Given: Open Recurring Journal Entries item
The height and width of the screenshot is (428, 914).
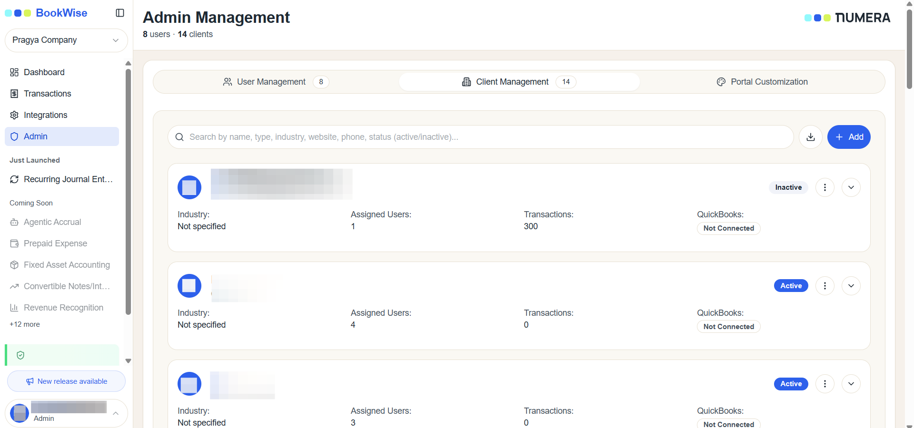Looking at the screenshot, I should pyautogui.click(x=62, y=179).
